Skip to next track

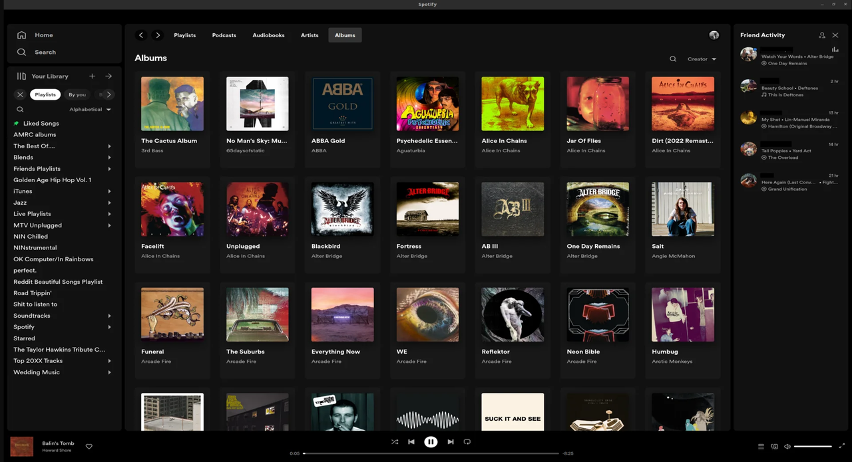pyautogui.click(x=451, y=441)
